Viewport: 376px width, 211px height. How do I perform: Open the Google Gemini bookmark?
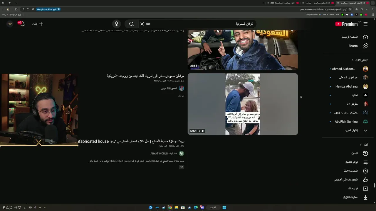coord(314,15)
